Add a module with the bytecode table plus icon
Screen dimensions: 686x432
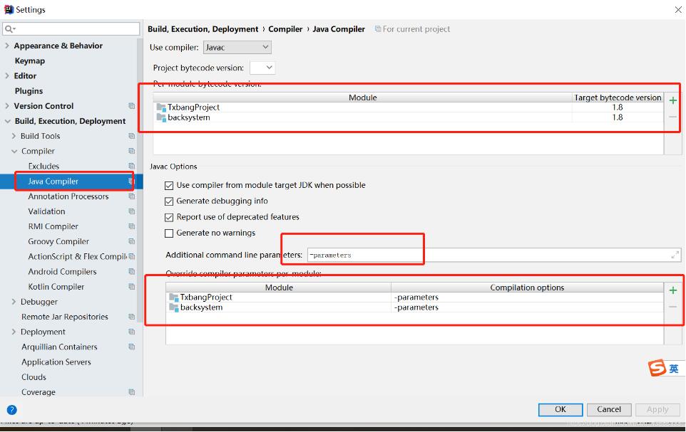pyautogui.click(x=673, y=100)
